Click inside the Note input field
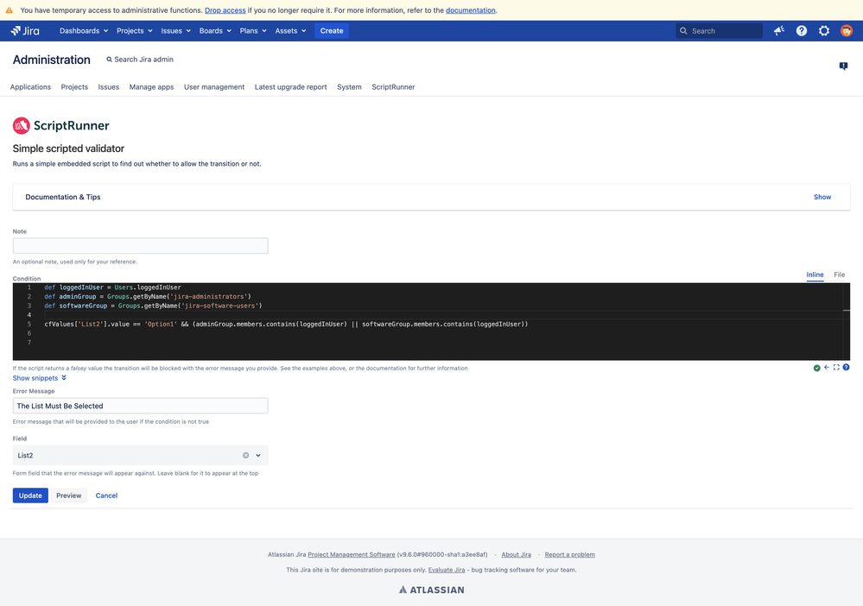Viewport: 863px width, 606px height. (x=140, y=245)
